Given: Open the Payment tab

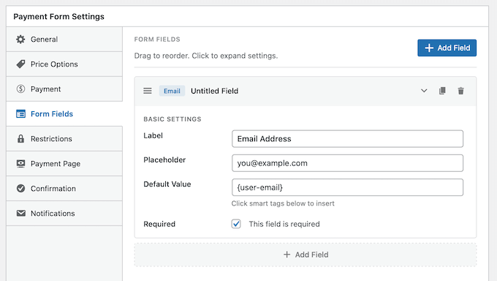Looking at the screenshot, I should [x=64, y=89].
